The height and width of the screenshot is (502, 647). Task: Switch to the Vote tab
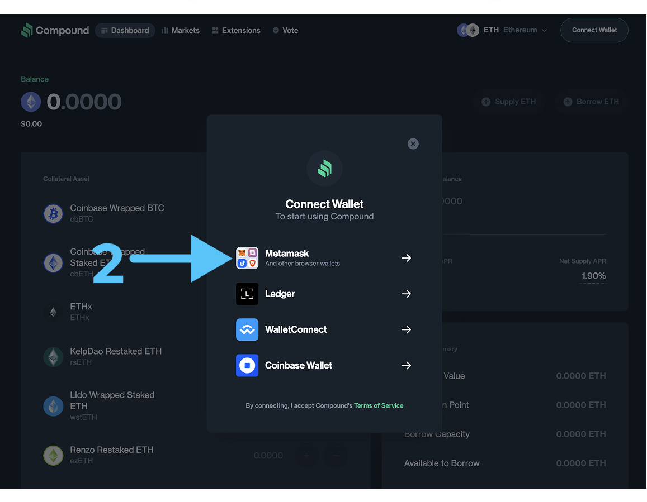pyautogui.click(x=285, y=30)
